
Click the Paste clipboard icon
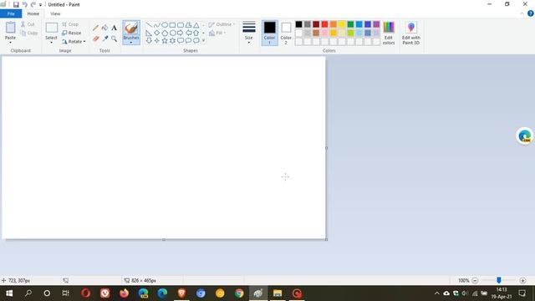11,28
